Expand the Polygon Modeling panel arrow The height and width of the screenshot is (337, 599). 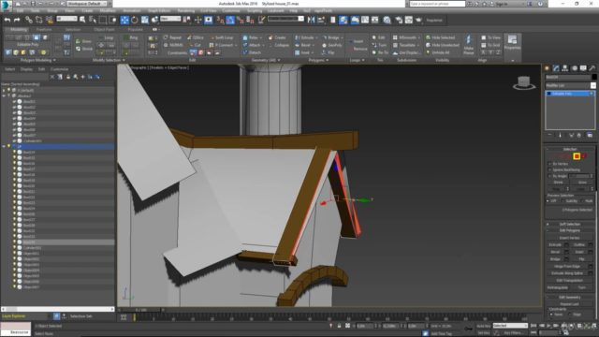pos(54,60)
